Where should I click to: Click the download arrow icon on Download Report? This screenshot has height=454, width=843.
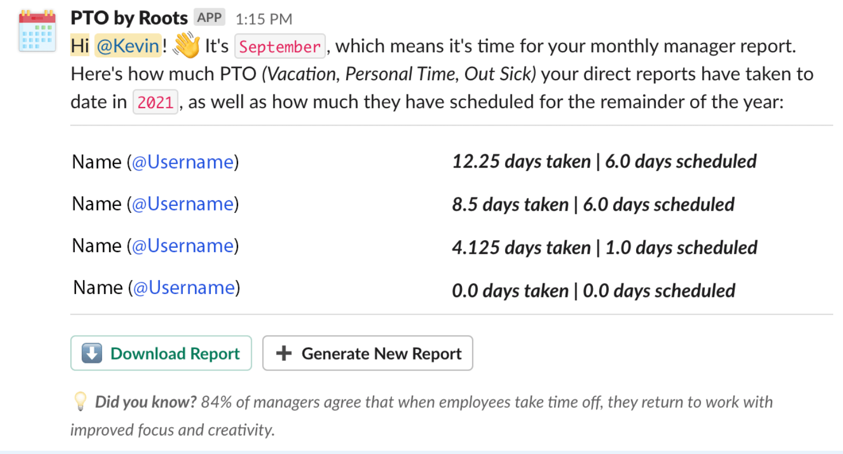pyautogui.click(x=92, y=353)
